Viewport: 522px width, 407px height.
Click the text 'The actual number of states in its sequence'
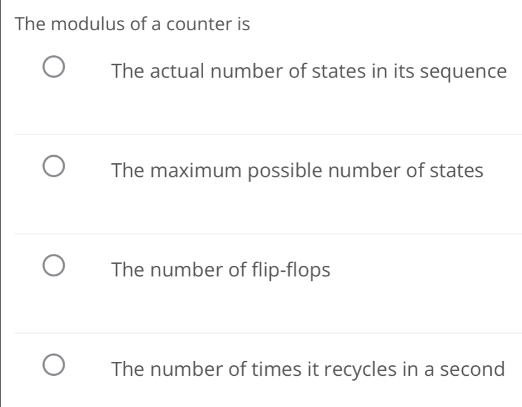(309, 71)
